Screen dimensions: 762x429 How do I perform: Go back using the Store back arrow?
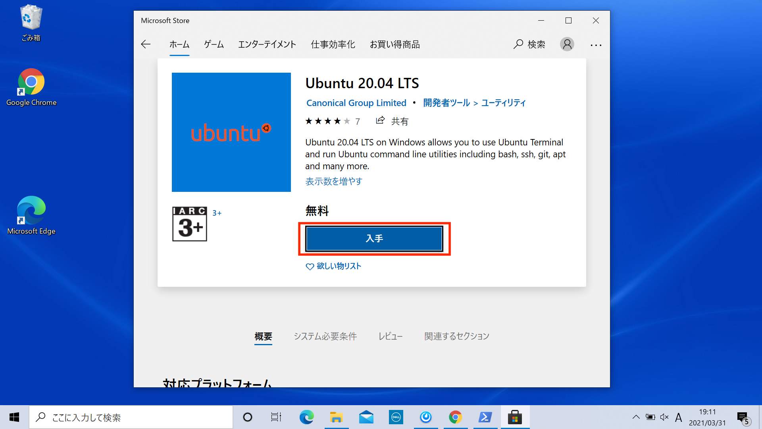click(x=146, y=44)
